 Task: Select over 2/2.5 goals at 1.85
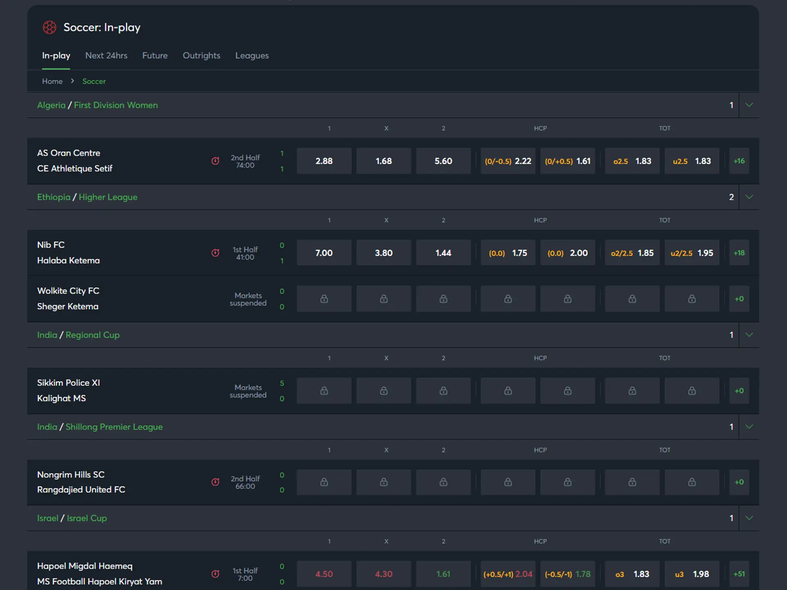(x=632, y=253)
